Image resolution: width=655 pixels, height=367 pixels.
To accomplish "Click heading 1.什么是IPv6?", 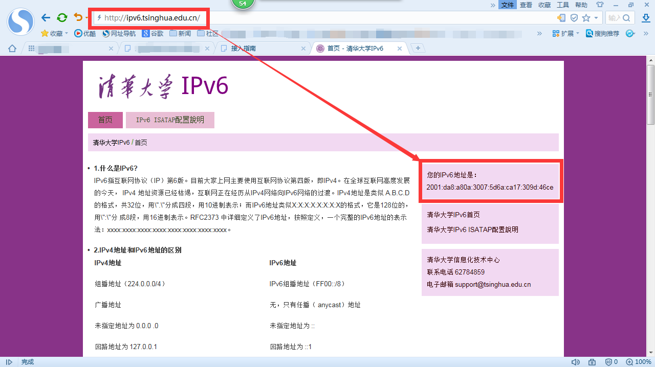I will [116, 168].
